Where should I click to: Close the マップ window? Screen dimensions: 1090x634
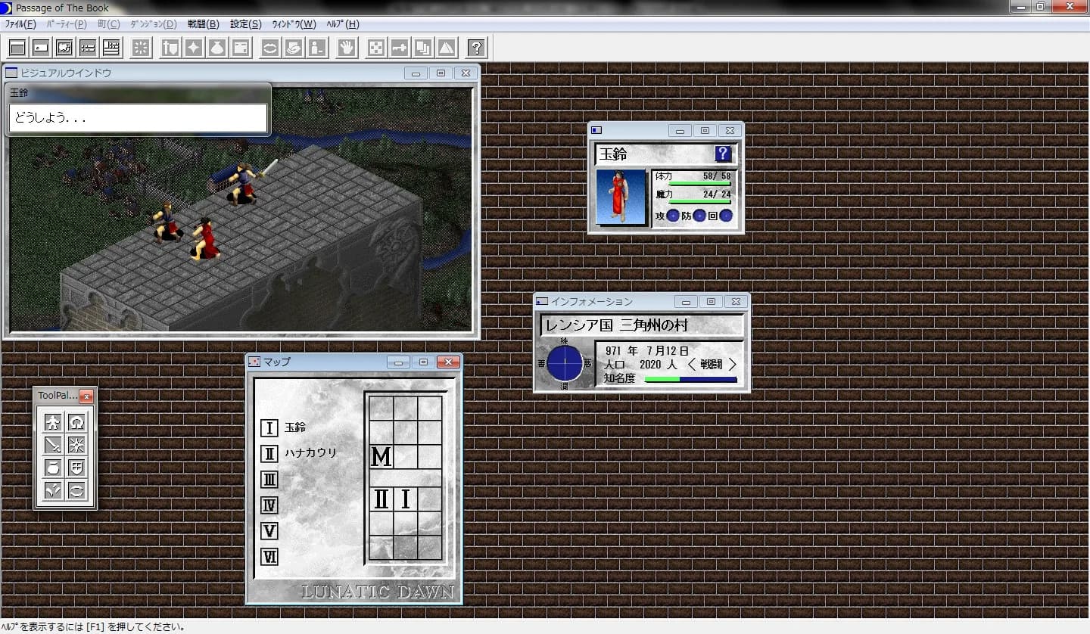(x=448, y=362)
